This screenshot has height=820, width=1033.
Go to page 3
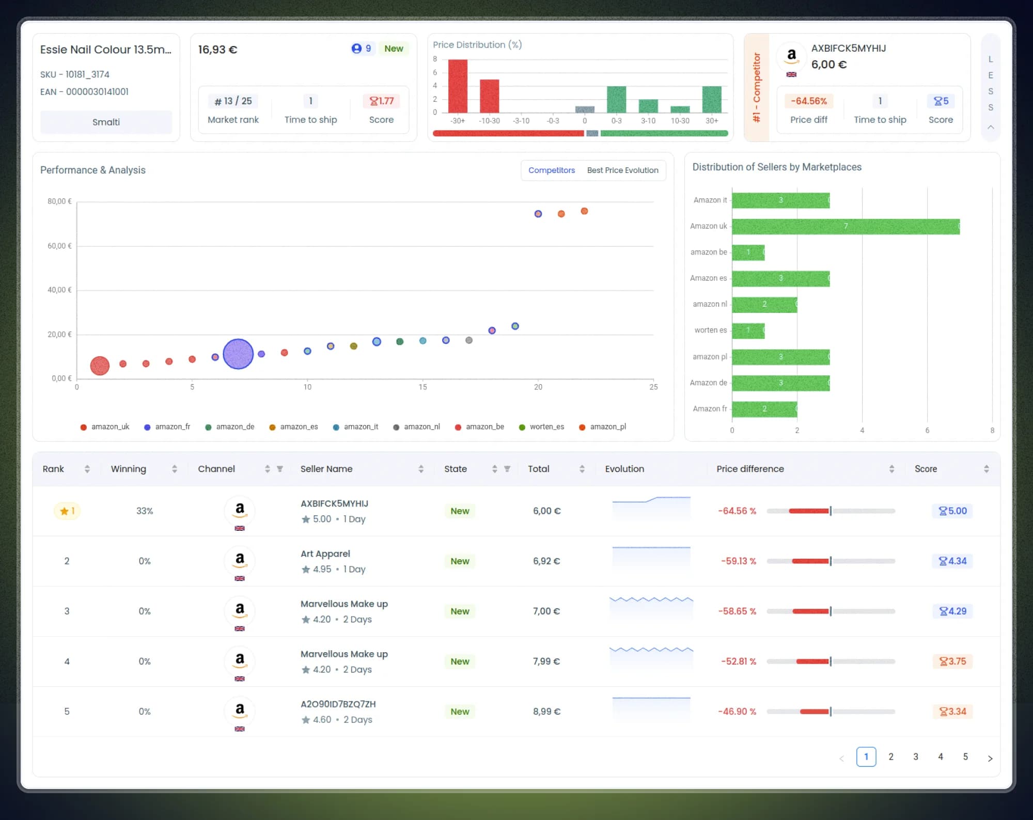916,757
